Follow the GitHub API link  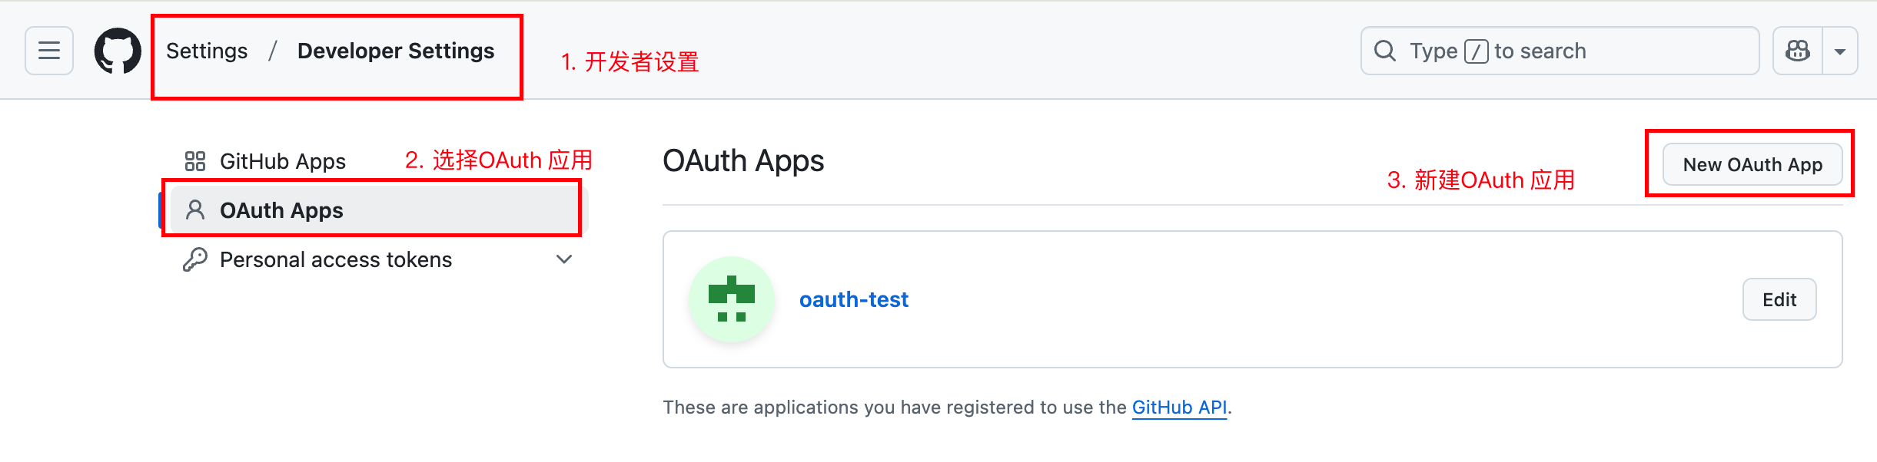pyautogui.click(x=1179, y=408)
